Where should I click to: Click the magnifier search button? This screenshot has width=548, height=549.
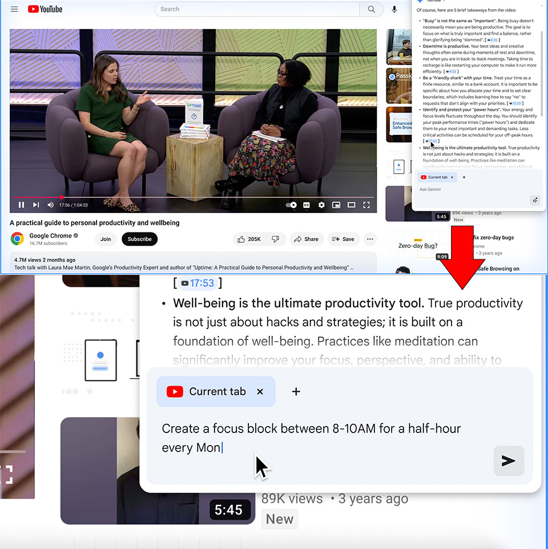(x=371, y=9)
